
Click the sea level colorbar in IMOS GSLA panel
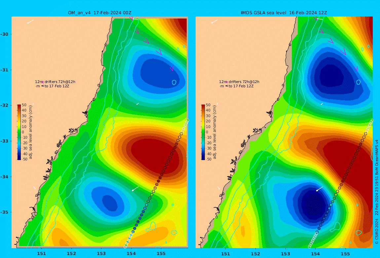pos(203,132)
